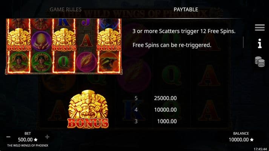Screen dimensions: 269x151
Task: Click the bet amount 500.00
Action: (x=25, y=140)
